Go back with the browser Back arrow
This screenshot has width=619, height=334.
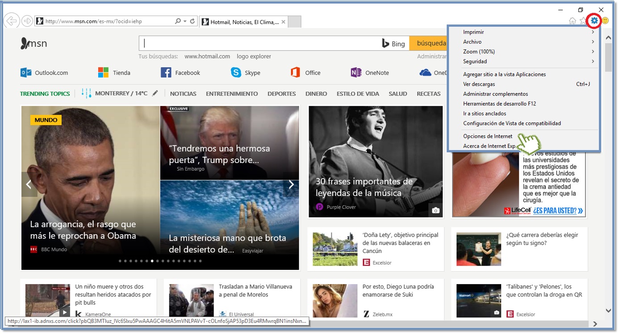[x=11, y=21]
